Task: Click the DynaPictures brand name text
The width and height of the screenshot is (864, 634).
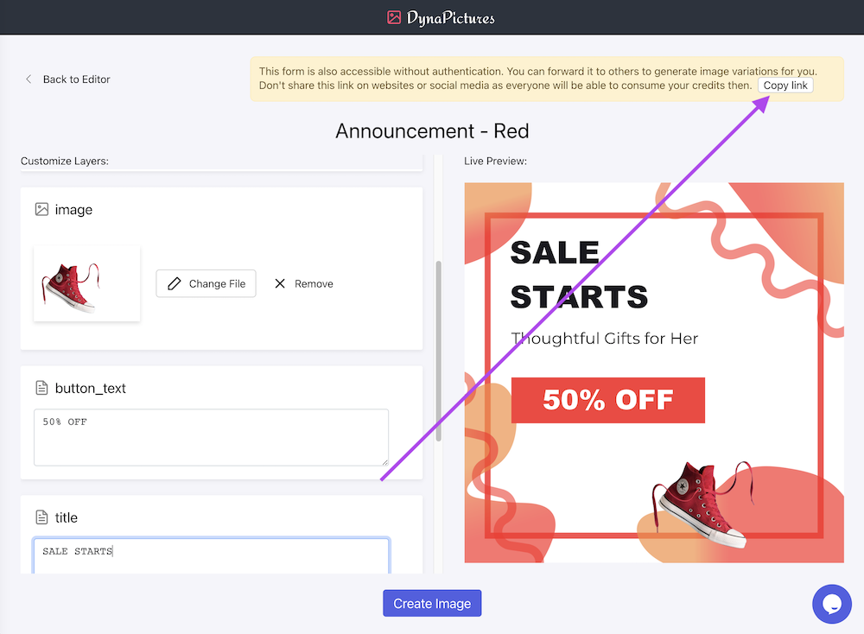Action: [x=451, y=18]
